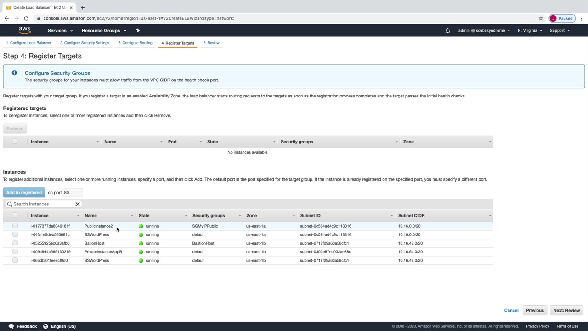Click the browser address bar URL
Screen dimensions: 588x331
[139, 18]
